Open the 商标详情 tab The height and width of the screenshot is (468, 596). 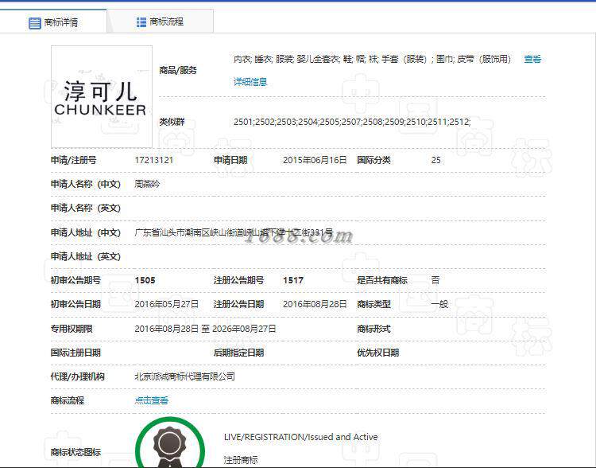[x=53, y=21]
